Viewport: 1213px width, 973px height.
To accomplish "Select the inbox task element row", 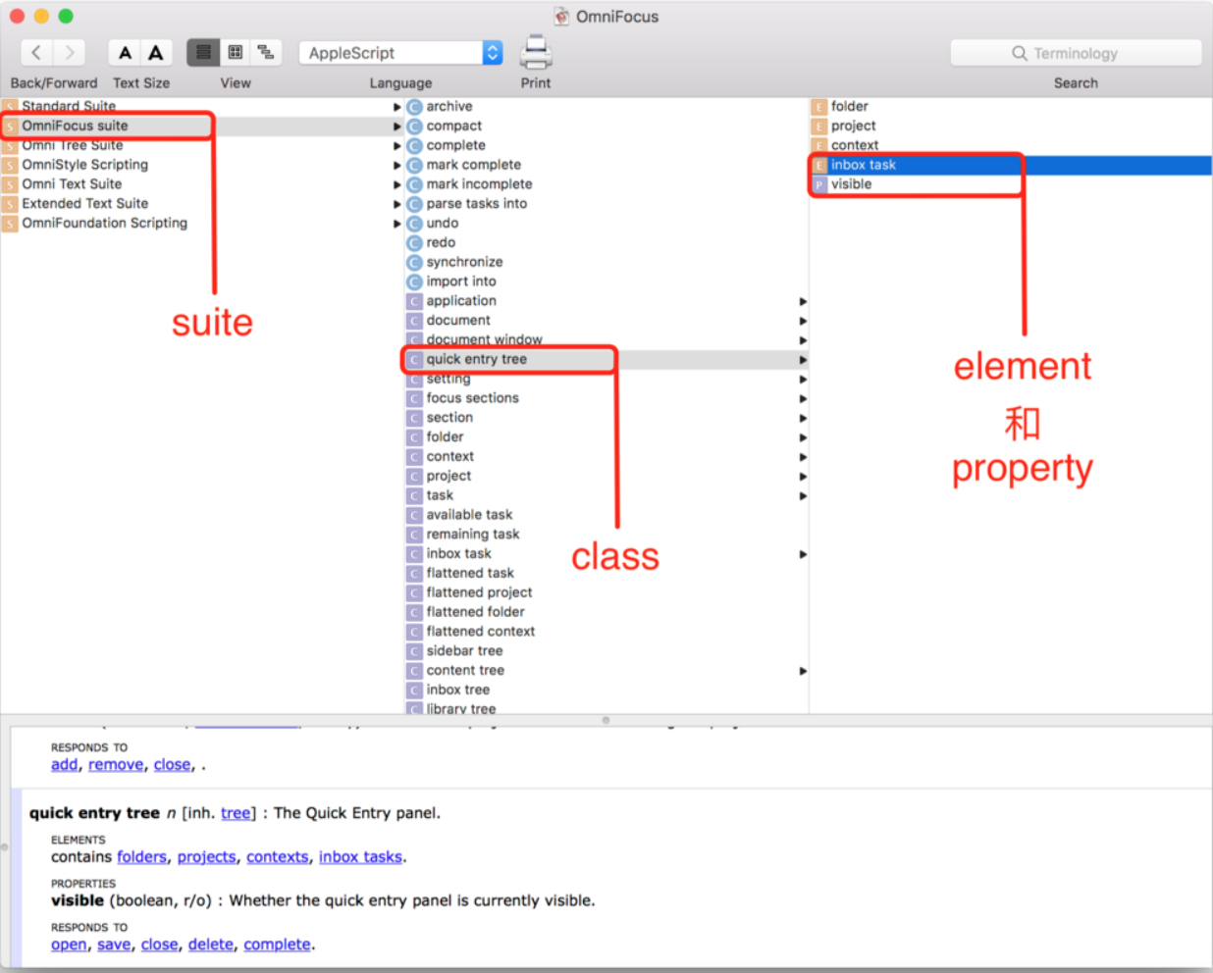I will pyautogui.click(x=1011, y=165).
